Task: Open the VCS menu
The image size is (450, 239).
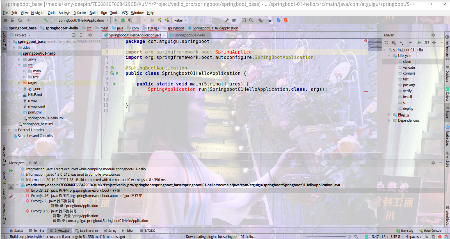Action: [x=125, y=13]
